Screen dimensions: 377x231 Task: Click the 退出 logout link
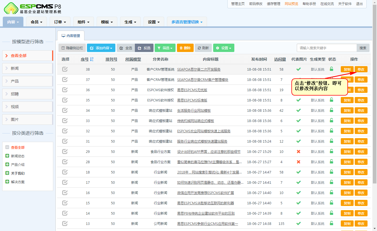(359, 4)
